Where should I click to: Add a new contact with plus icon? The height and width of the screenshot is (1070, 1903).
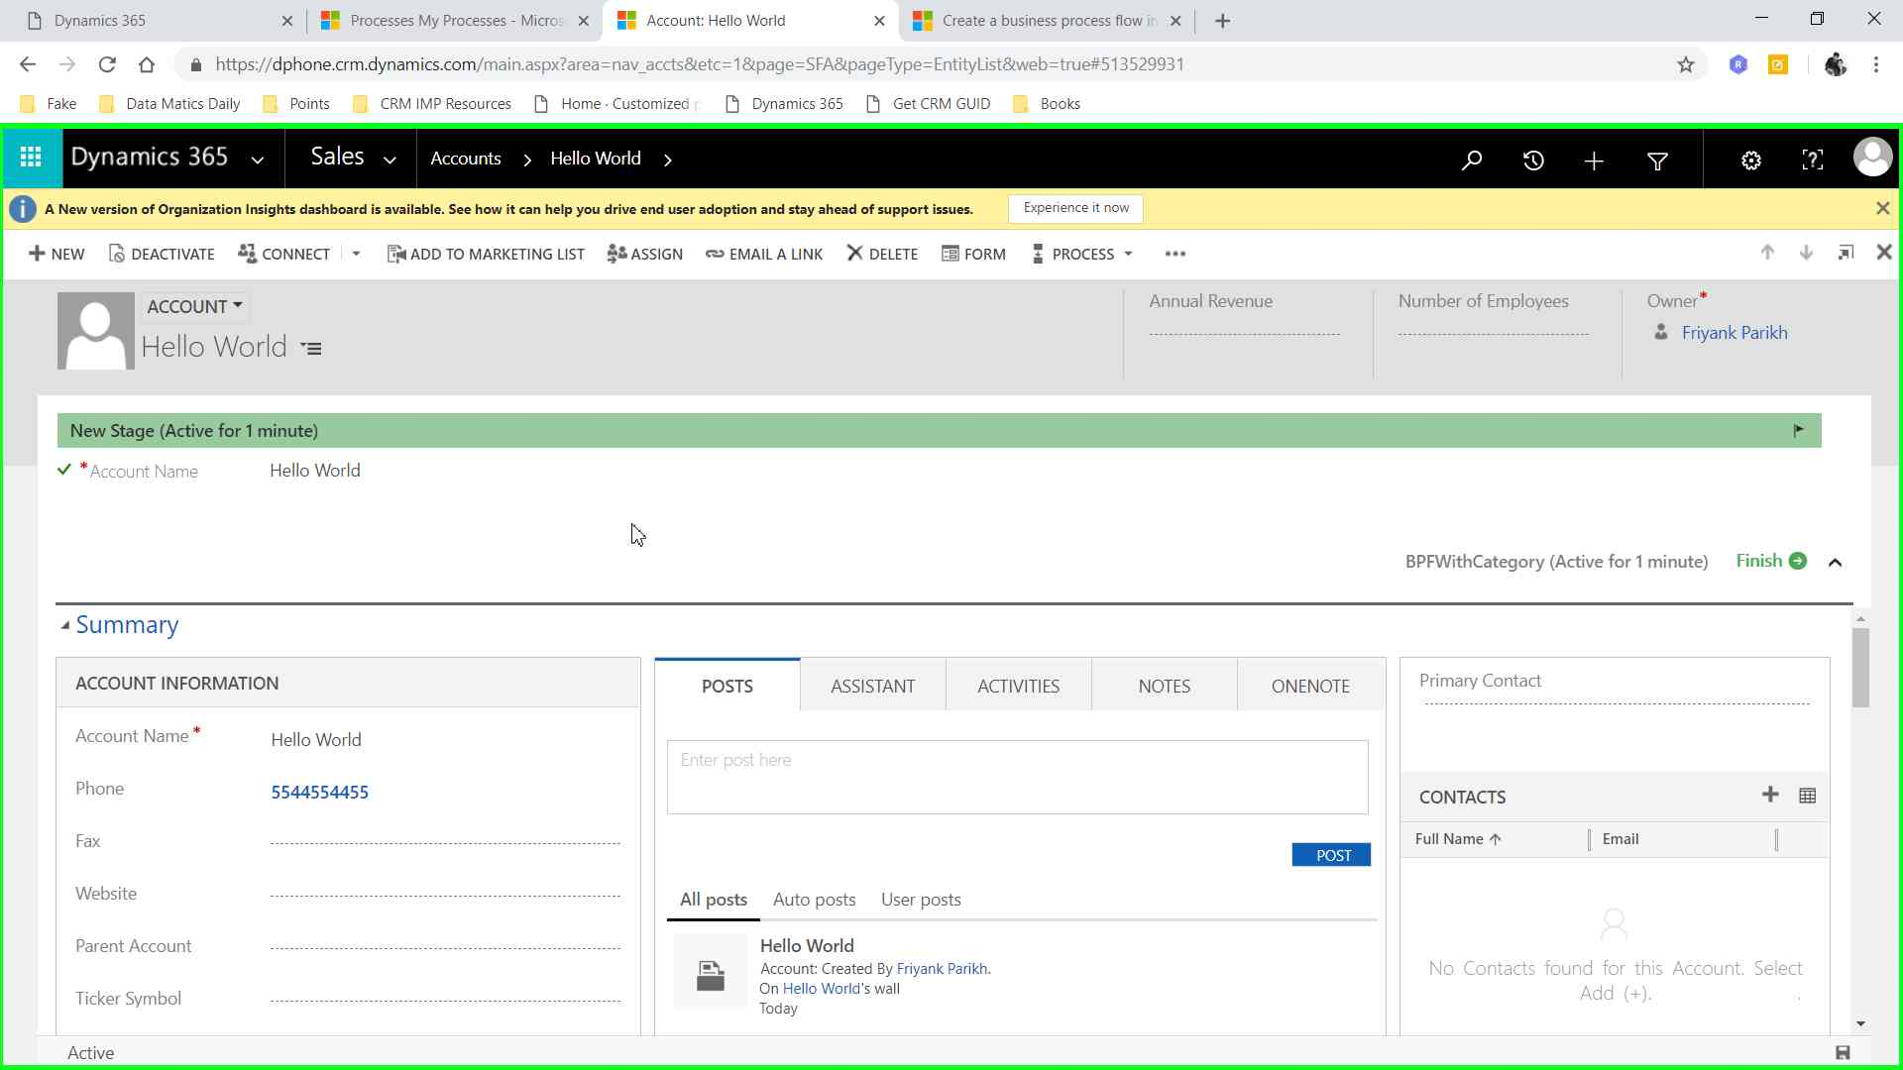1770,795
